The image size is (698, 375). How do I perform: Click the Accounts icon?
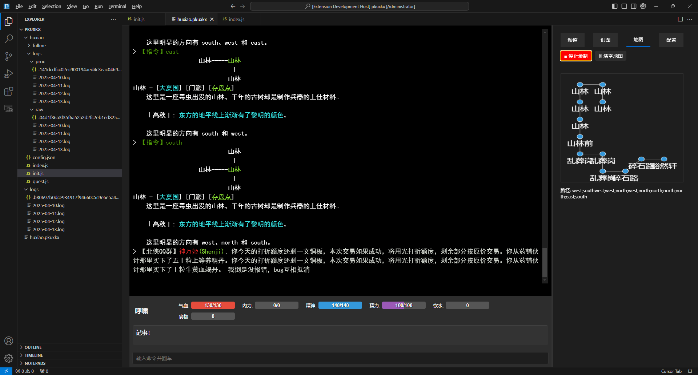click(x=9, y=341)
